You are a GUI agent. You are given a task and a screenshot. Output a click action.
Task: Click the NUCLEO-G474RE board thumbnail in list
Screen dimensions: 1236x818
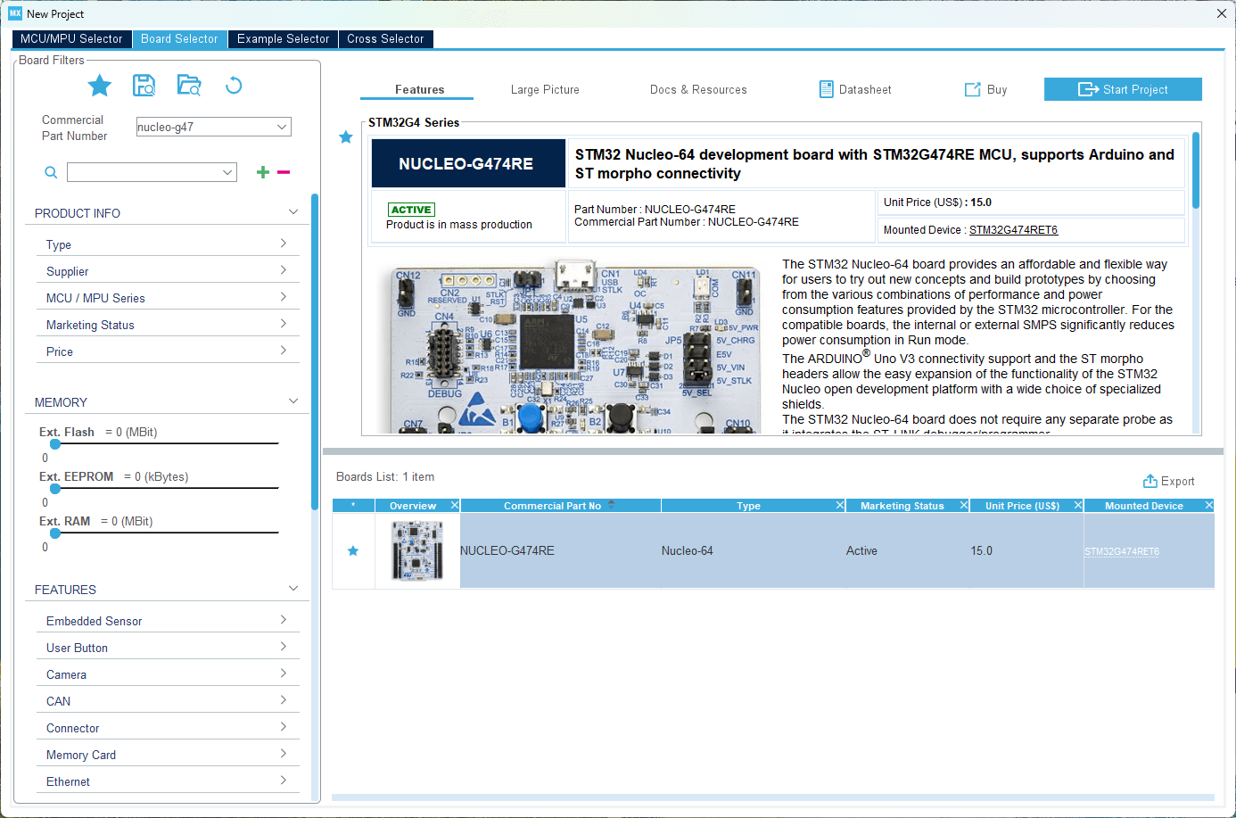417,551
